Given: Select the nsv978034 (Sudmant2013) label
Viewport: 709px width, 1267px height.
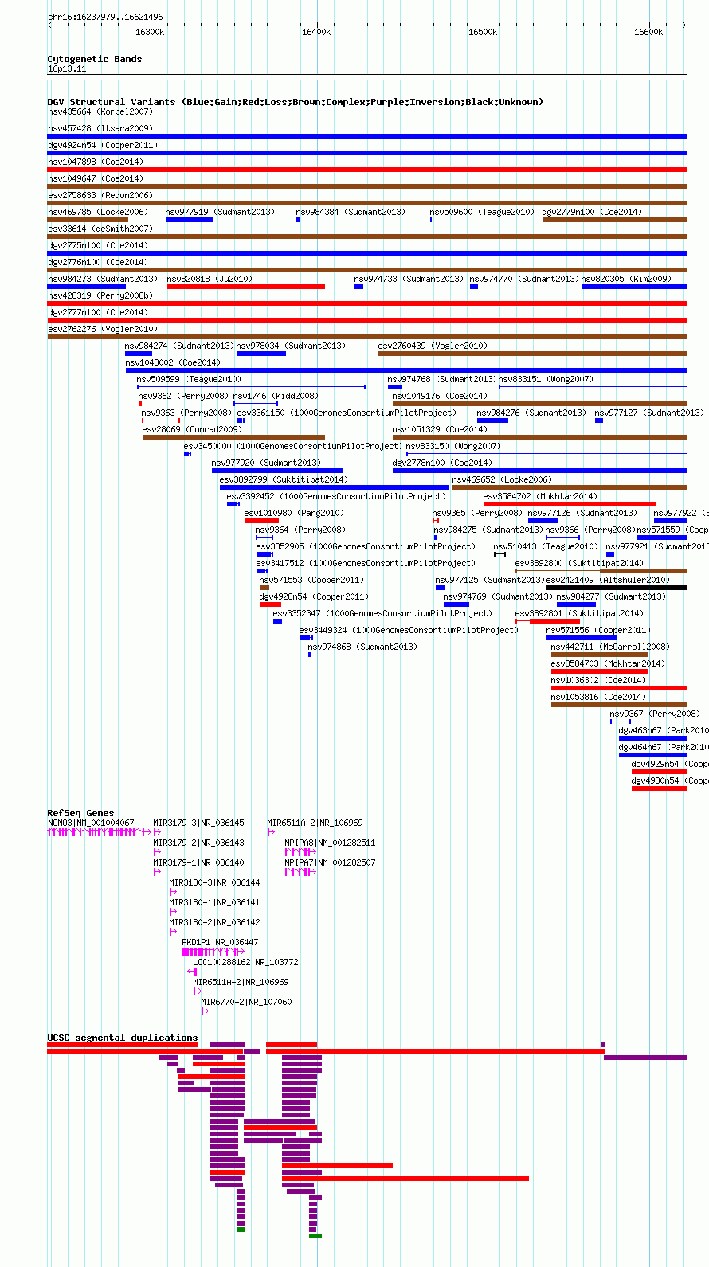Looking at the screenshot, I should (x=291, y=346).
